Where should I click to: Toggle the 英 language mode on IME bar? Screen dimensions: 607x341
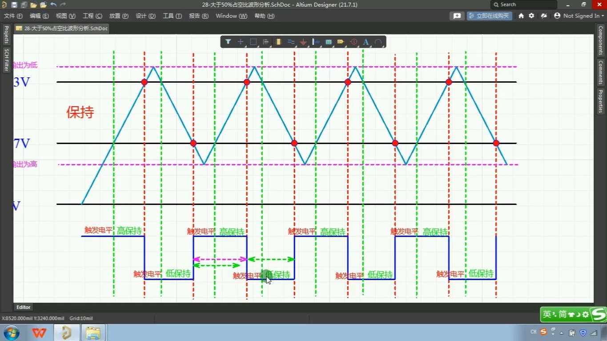[x=547, y=314]
